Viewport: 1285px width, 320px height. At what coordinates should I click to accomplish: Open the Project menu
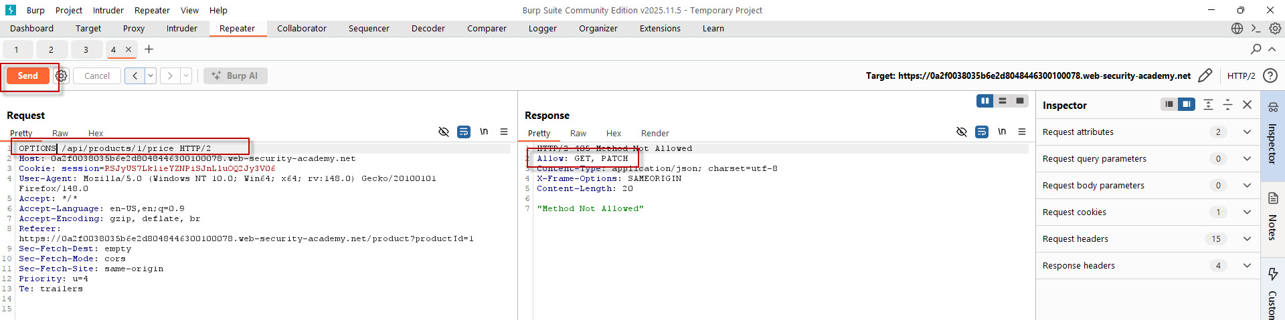pyautogui.click(x=69, y=10)
